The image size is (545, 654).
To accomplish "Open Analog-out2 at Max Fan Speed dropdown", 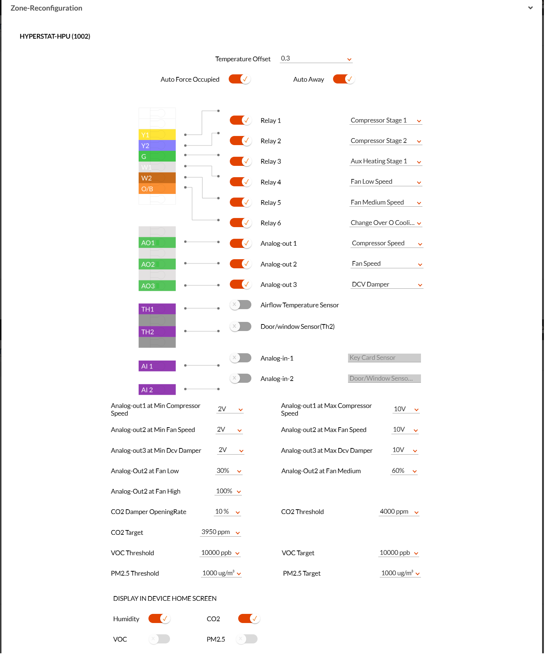I will pyautogui.click(x=405, y=430).
